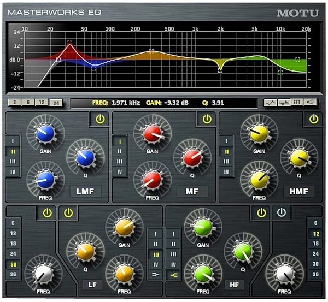Click the green HF GAIN knob
This screenshot has height=302, width=328.
click(x=203, y=227)
